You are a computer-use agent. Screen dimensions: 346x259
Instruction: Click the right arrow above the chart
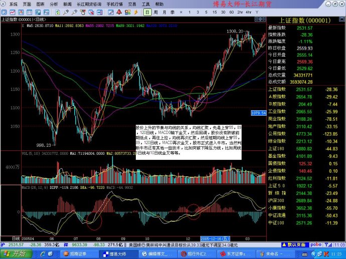pyautogui.click(x=263, y=20)
